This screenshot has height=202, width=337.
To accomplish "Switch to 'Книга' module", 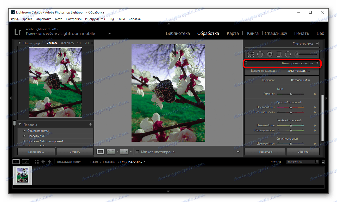I will [x=253, y=33].
